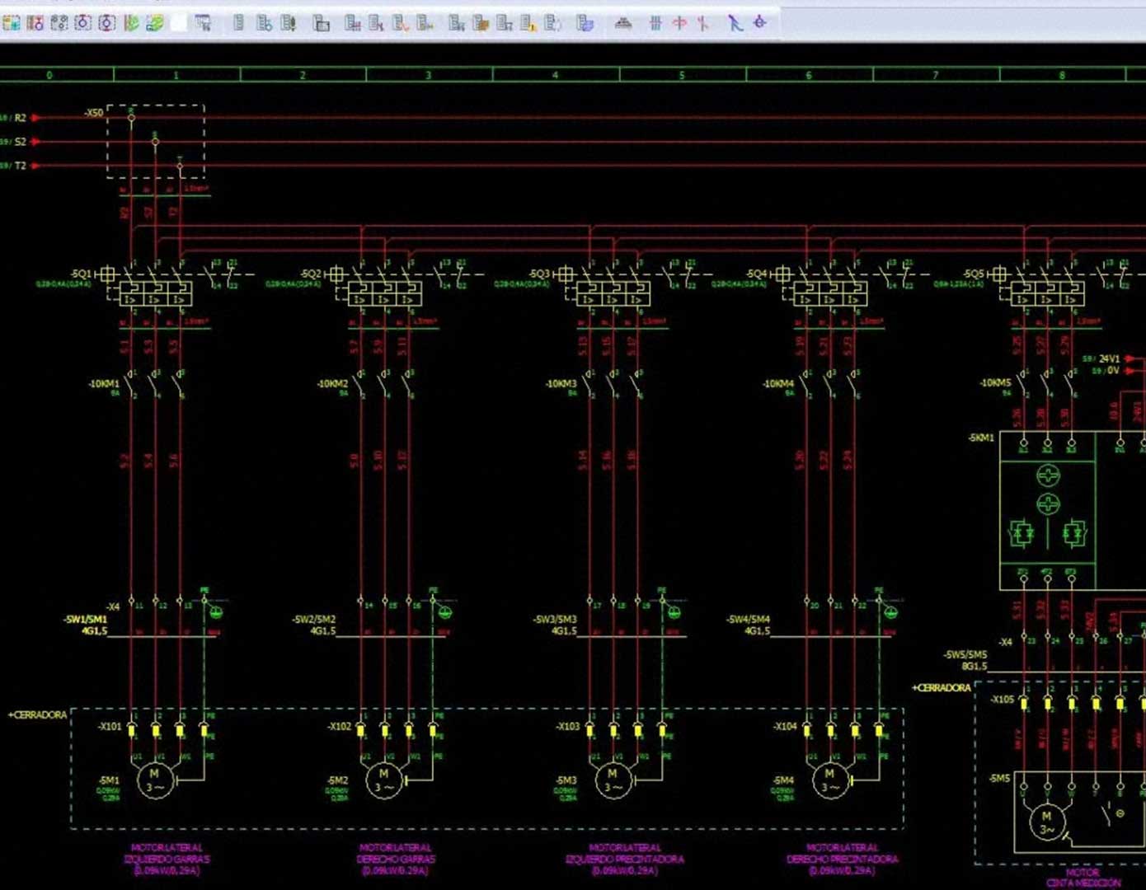Select the -5Q1 motor circuit breaker symbol

156,285
